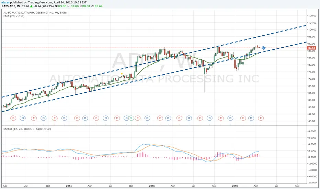Click the 48.00 price axis label
Screen dimensions: 320x189
click(x=312, y=121)
